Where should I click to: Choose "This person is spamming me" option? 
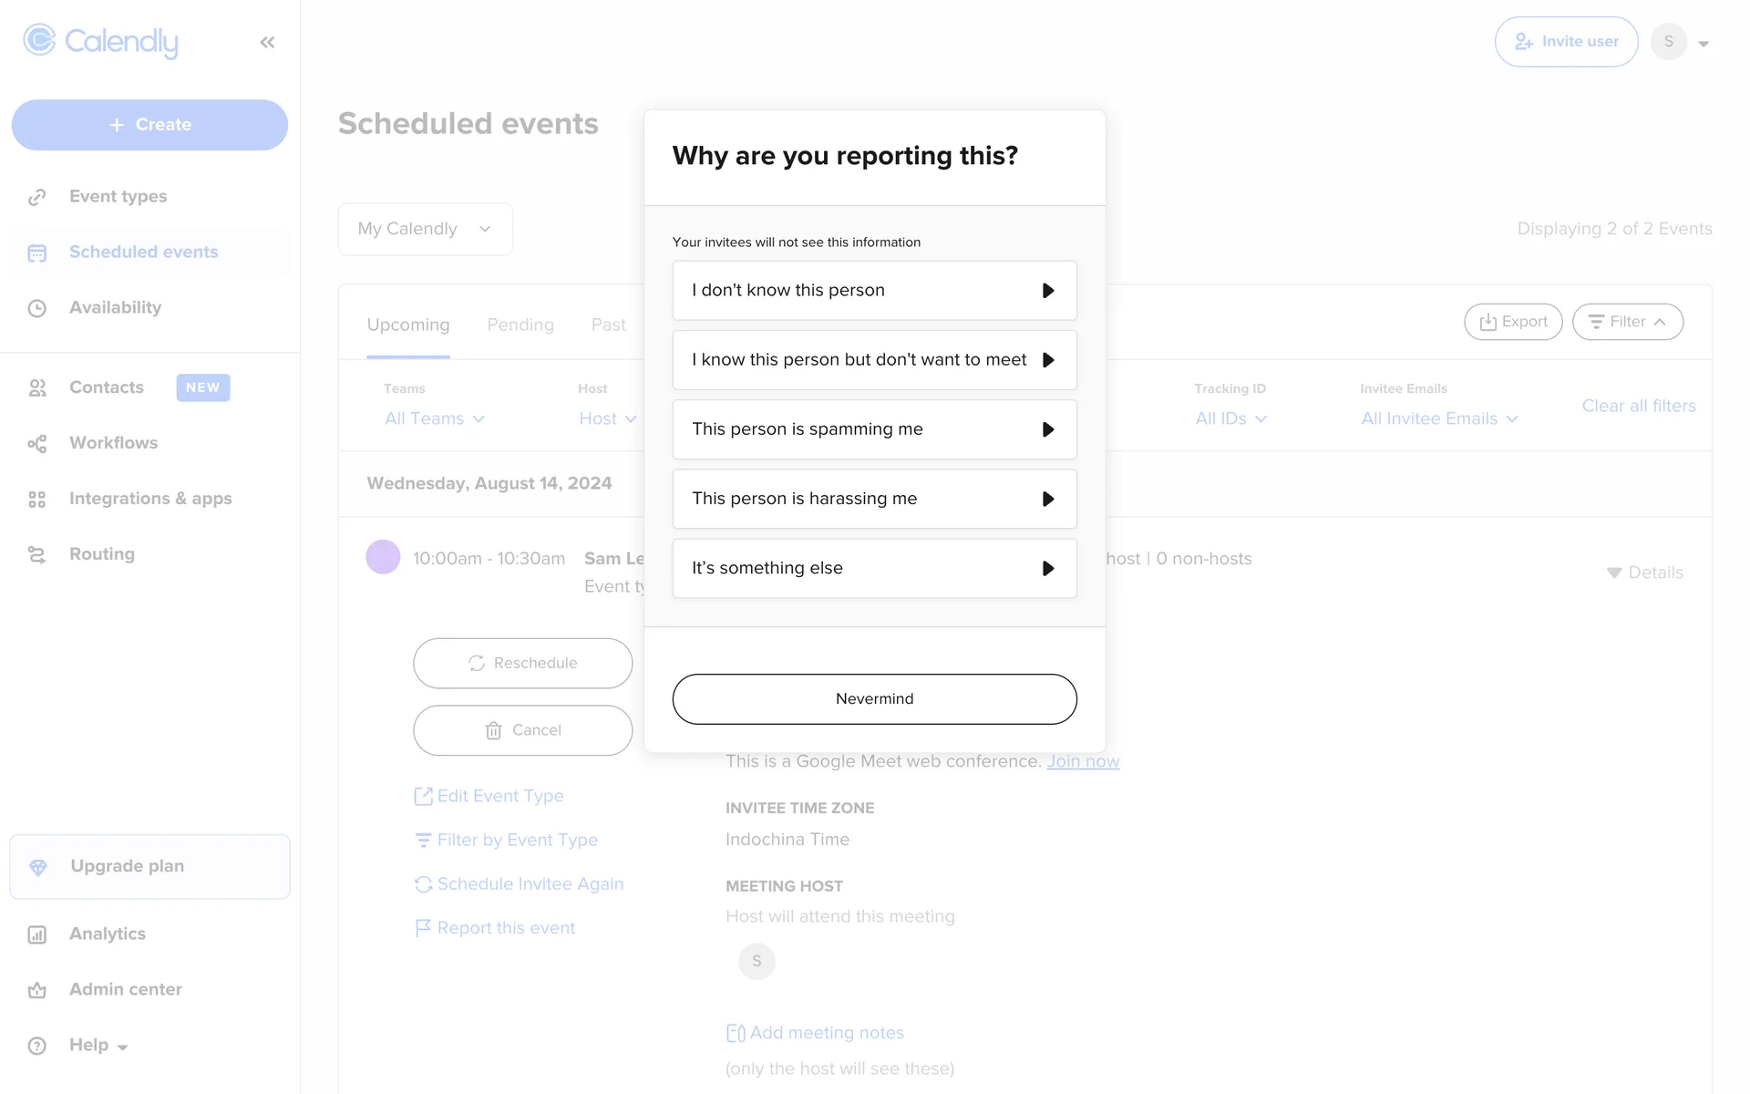pos(874,429)
